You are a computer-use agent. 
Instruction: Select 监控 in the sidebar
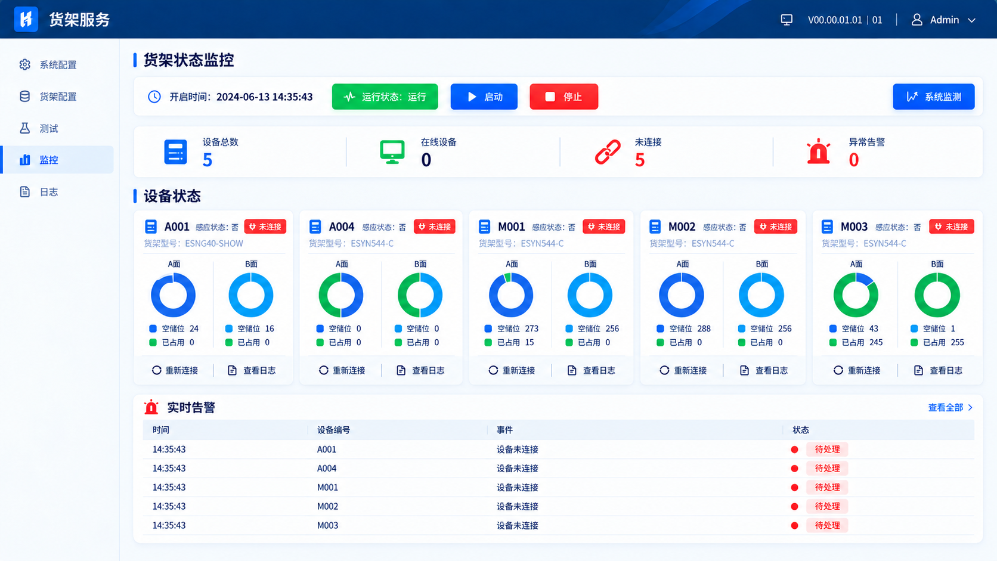coord(57,160)
